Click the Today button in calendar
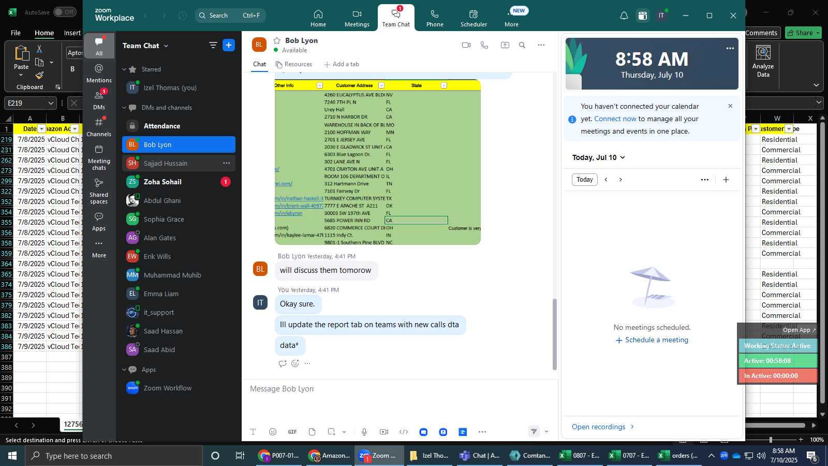Image resolution: width=828 pixels, height=466 pixels. pos(585,180)
